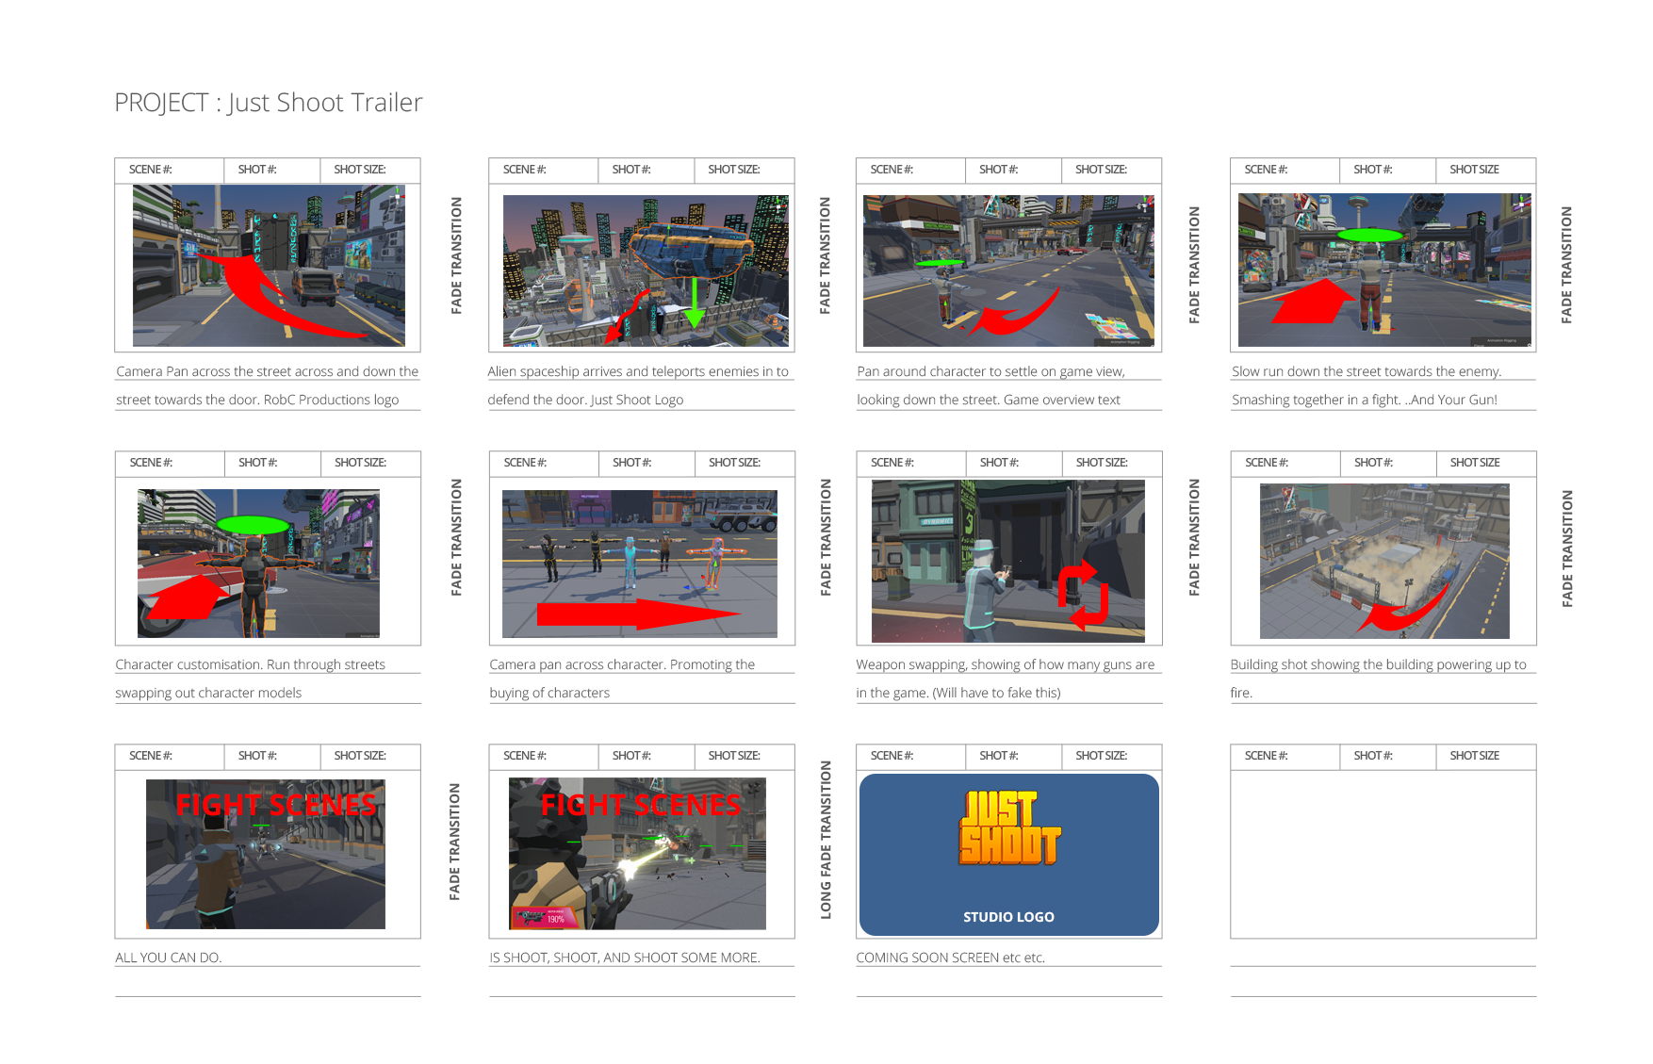Viewport: 1653px width, 1064px height.
Task: Click the 'COMING SOON SCREEN etc etc.' caption
Action: tap(950, 958)
